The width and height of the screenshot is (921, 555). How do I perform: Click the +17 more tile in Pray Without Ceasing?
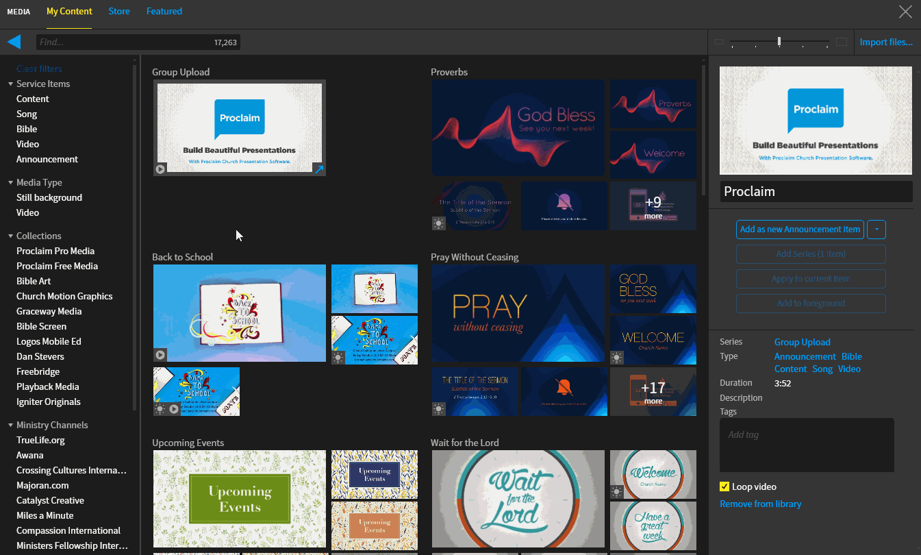[x=653, y=392]
